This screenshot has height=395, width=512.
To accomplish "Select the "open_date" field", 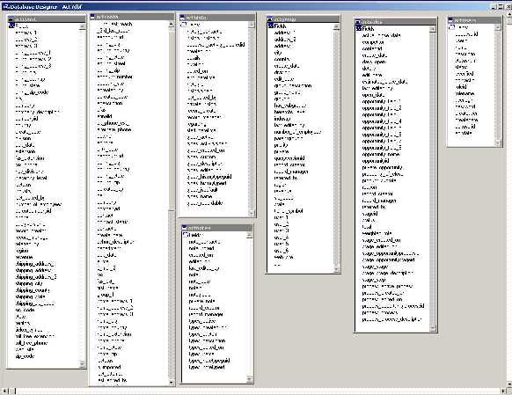I will click(373, 95).
